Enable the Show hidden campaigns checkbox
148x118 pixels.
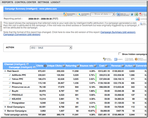pos(120,54)
